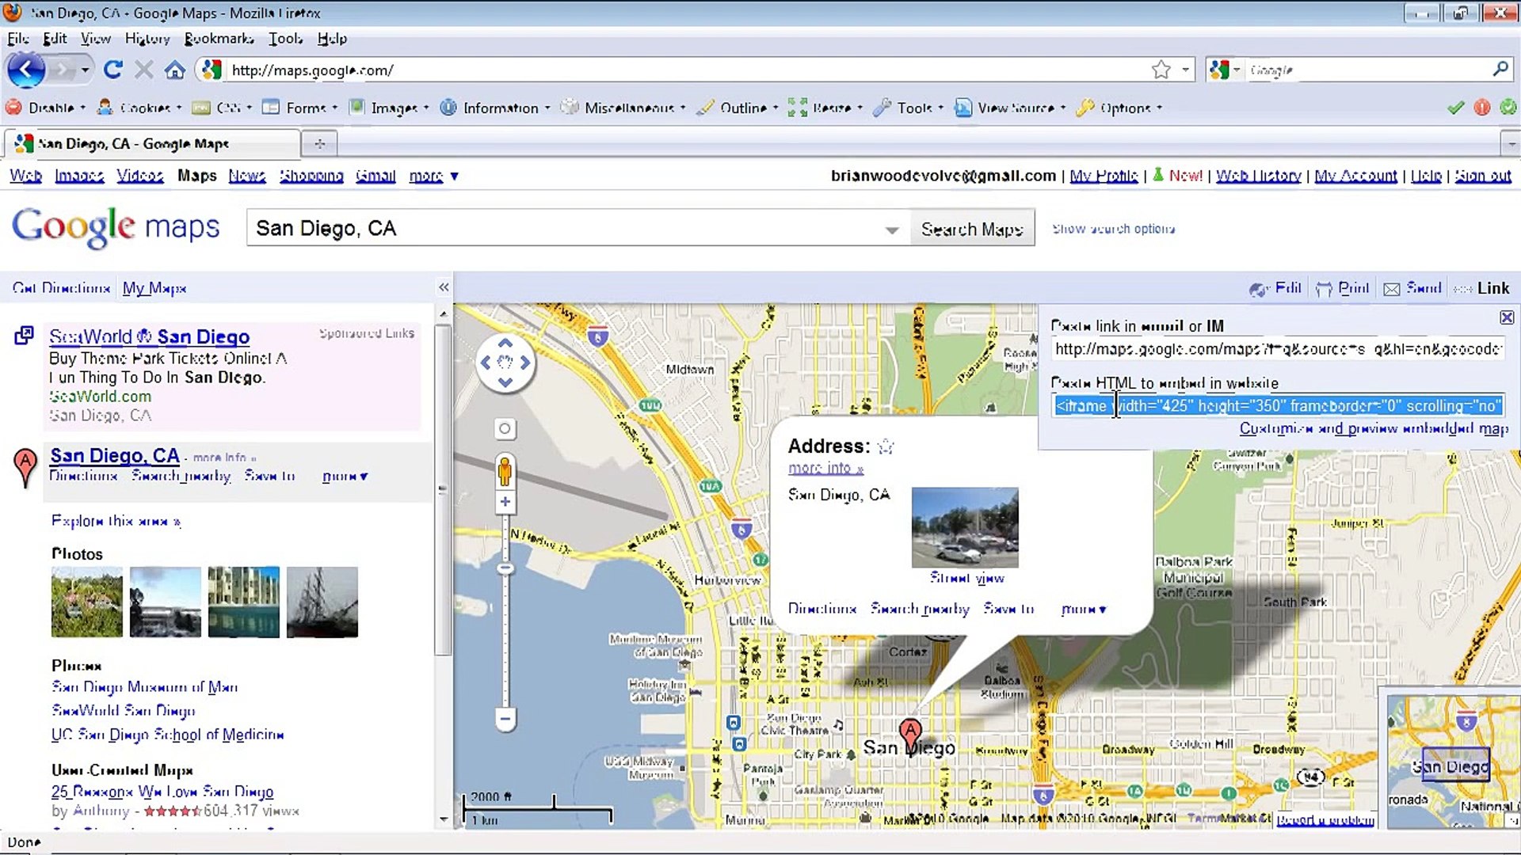Star the San Diego address in the info bubble
This screenshot has width=1521, height=855.
(x=886, y=447)
